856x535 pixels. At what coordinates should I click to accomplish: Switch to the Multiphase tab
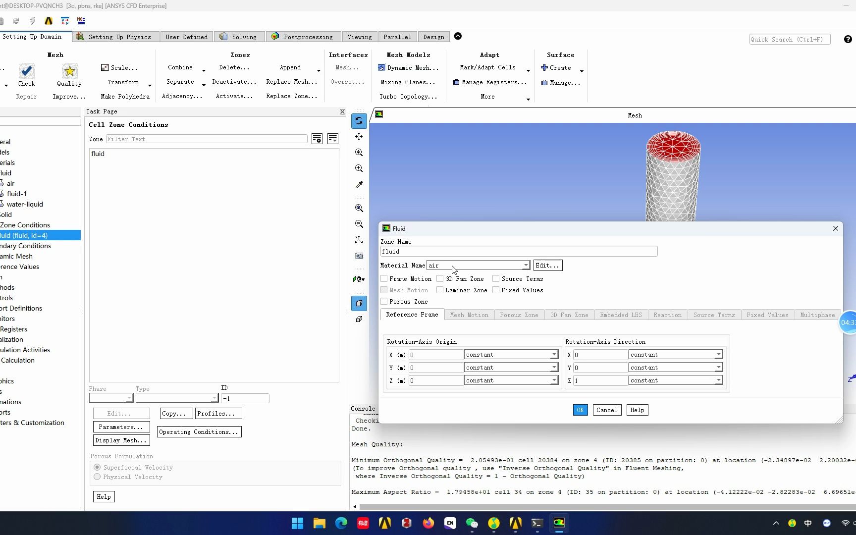coord(817,315)
